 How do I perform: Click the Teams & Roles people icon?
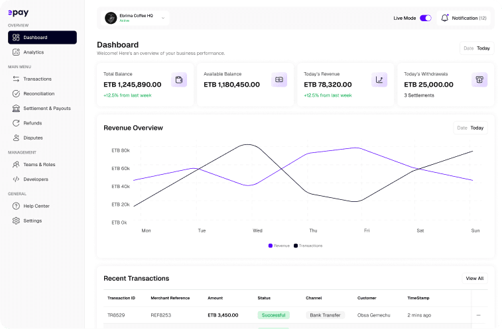pyautogui.click(x=16, y=165)
